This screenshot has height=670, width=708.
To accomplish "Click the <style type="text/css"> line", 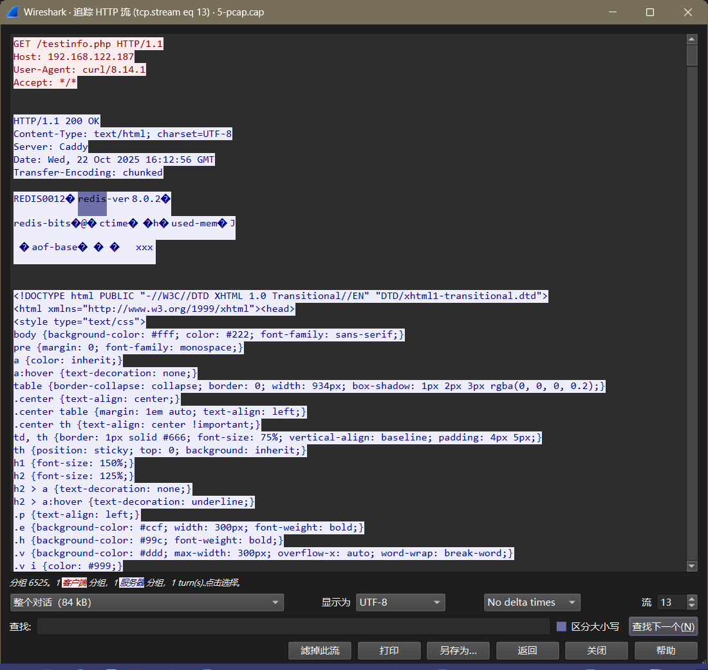I will pos(79,321).
